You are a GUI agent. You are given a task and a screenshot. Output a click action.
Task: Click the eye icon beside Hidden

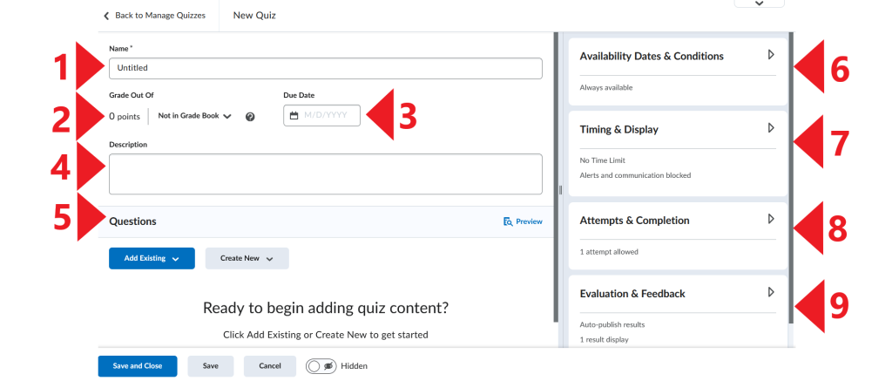328,366
